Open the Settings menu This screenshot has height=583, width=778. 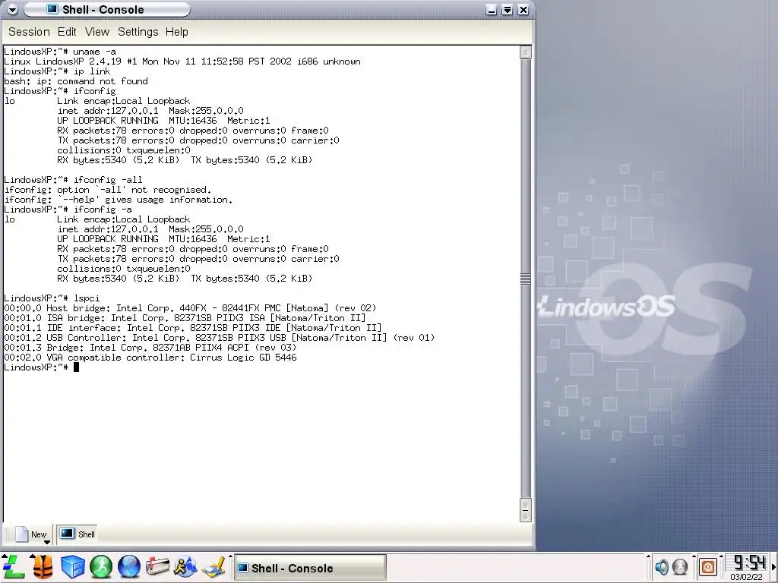138,32
